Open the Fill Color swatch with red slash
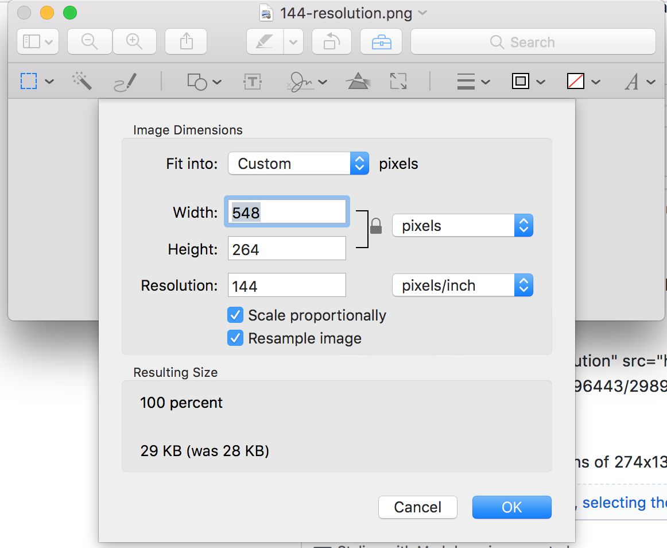This screenshot has width=667, height=548. 576,81
